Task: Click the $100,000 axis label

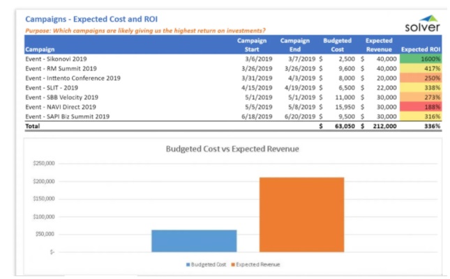Action: point(44,216)
